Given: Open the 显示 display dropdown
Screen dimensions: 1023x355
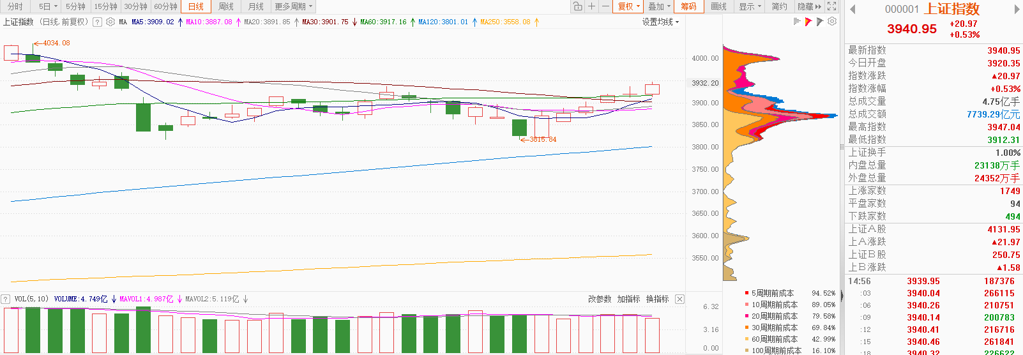Looking at the screenshot, I should (x=750, y=6).
